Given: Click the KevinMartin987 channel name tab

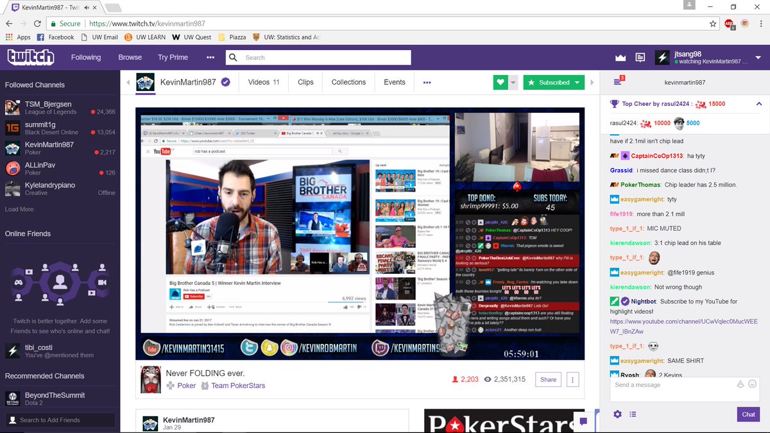Looking at the screenshot, I should 188,82.
